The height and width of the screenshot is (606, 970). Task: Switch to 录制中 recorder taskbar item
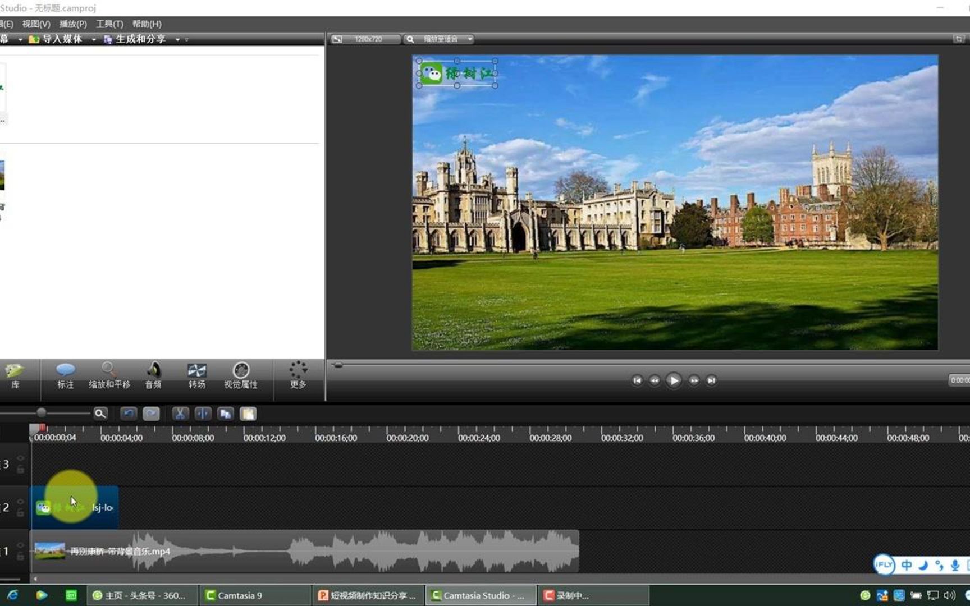[594, 595]
